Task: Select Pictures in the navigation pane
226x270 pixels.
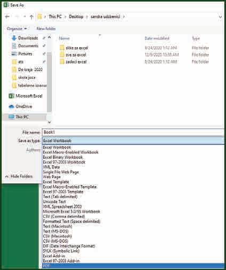Action: coord(25,53)
